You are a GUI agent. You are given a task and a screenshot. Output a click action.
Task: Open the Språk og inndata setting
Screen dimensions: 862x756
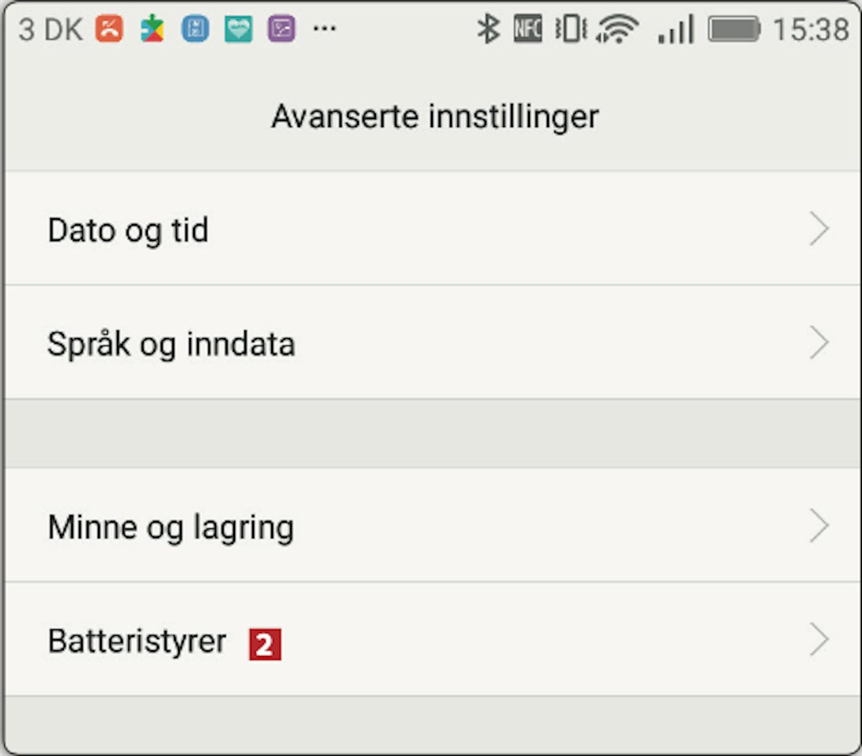pyautogui.click(x=431, y=342)
